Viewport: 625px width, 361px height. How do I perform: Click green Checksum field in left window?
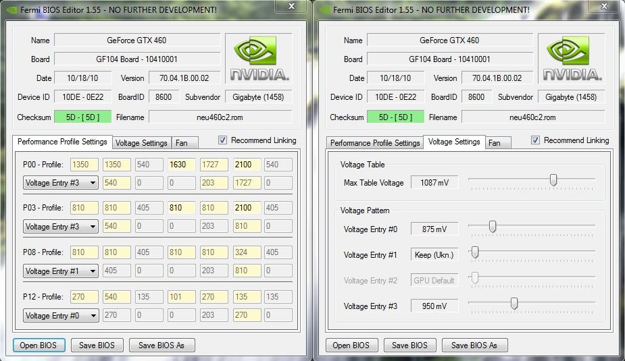click(83, 117)
